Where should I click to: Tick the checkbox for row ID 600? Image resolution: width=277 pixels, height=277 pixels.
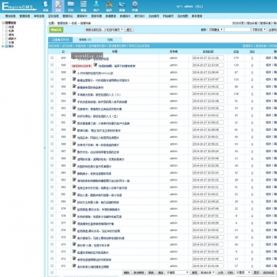coord(52,57)
